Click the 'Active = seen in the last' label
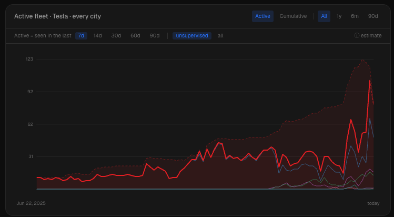The height and width of the screenshot is (217, 394). pyautogui.click(x=43, y=36)
